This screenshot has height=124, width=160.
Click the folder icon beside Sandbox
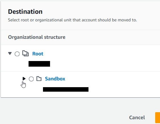pyautogui.click(x=39, y=79)
